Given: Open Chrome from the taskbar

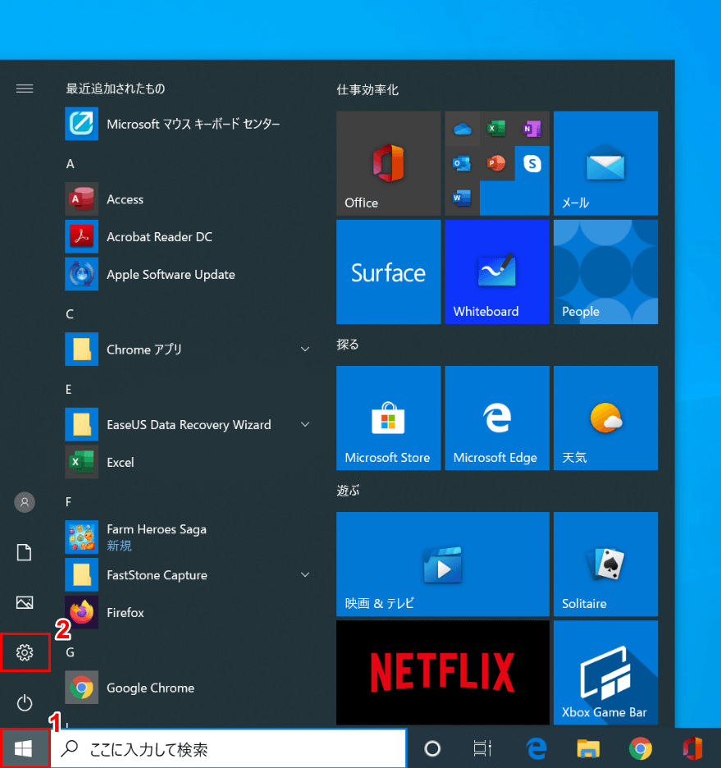Looking at the screenshot, I should [x=641, y=748].
